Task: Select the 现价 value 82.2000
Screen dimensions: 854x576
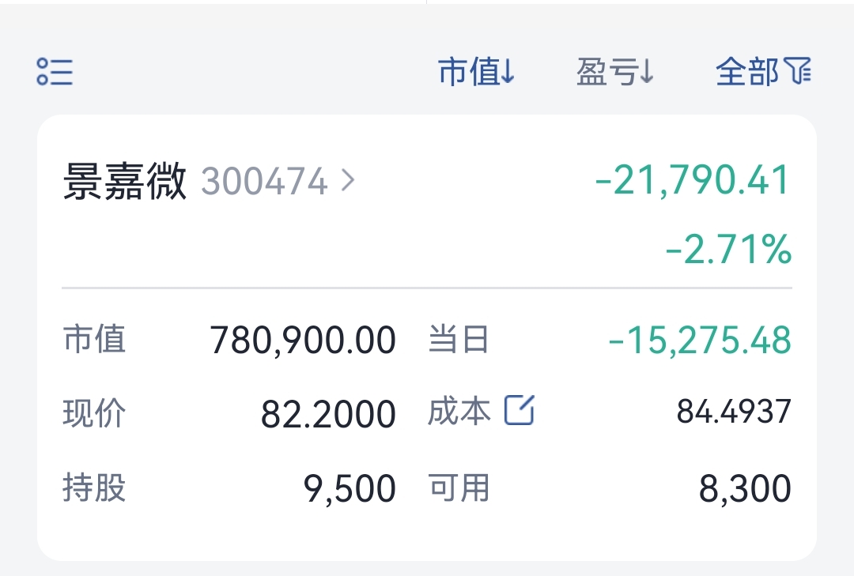Action: point(328,414)
